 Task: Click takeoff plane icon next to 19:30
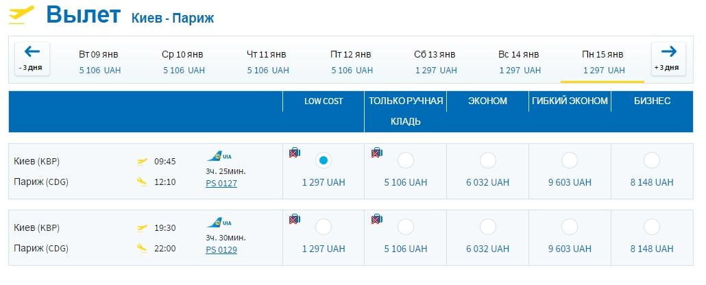tap(142, 228)
